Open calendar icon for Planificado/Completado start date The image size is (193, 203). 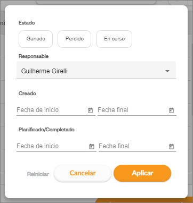point(92,146)
